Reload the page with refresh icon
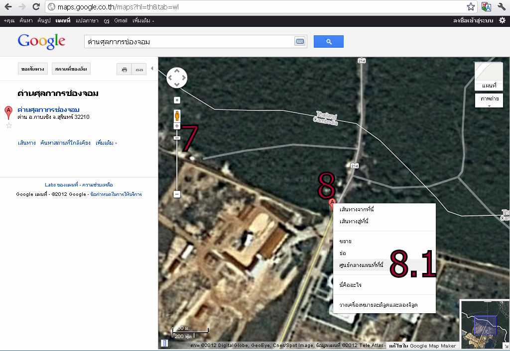510x351 pixels. (x=36, y=6)
